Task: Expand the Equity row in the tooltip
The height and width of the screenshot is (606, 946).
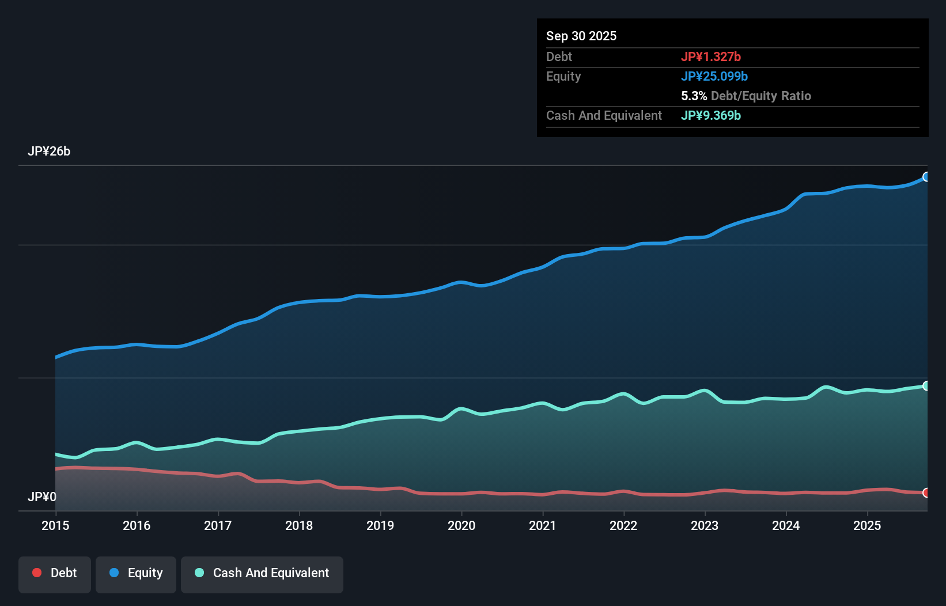Action: click(x=563, y=76)
